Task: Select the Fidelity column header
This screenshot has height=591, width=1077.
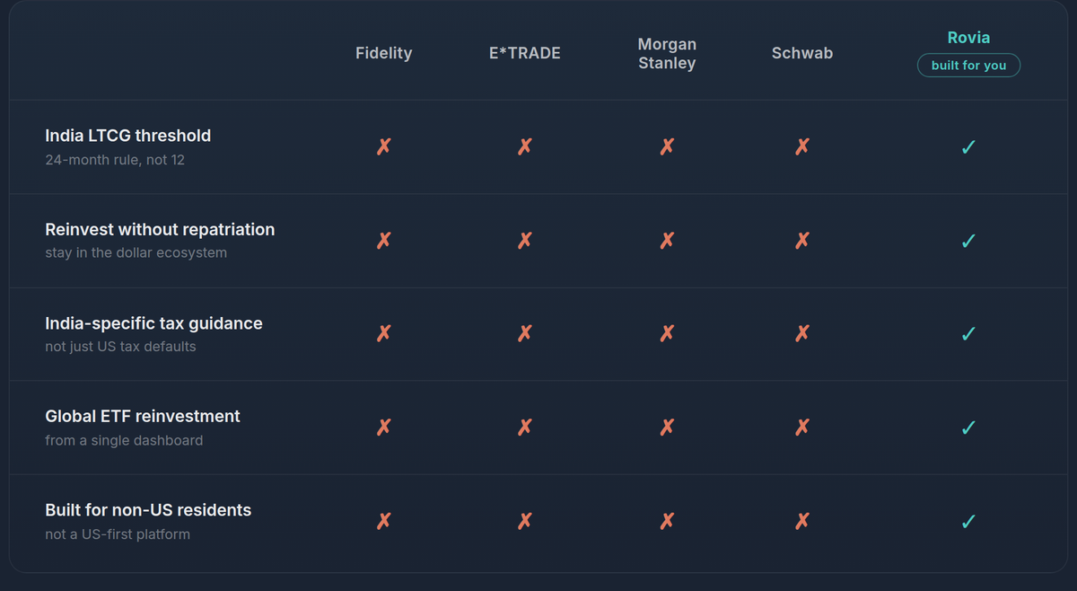Action: pos(384,53)
